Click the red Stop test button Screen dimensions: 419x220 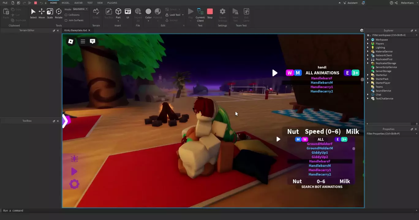[x=210, y=13]
